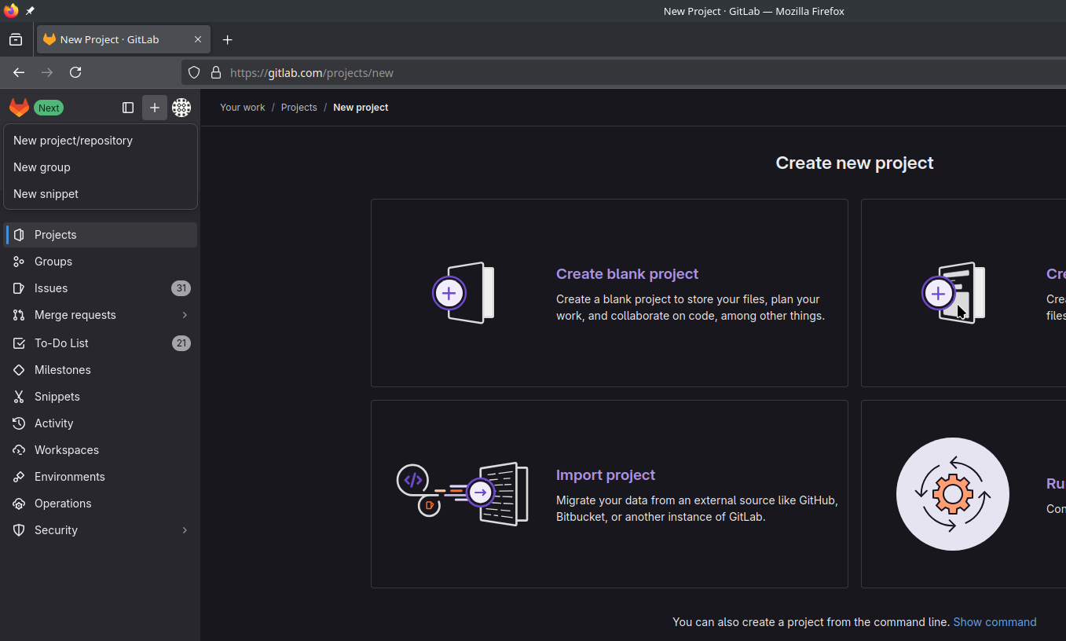Click the tracking protection shield icon

194,72
